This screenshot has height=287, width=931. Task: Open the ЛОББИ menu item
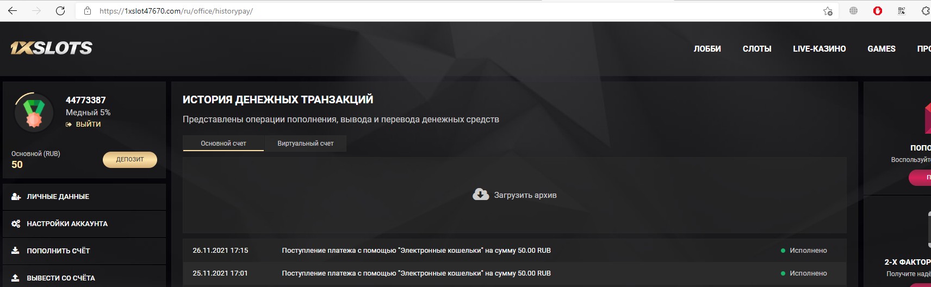(707, 49)
